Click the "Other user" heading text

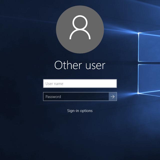pos(80,65)
